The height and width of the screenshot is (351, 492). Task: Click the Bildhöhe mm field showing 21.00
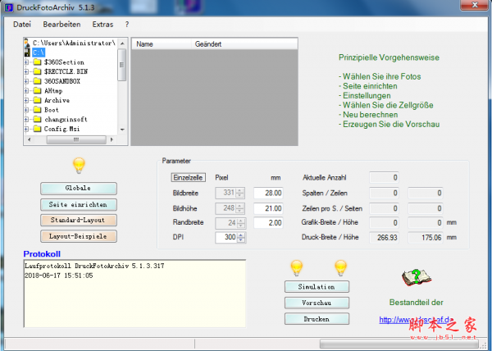268,208
